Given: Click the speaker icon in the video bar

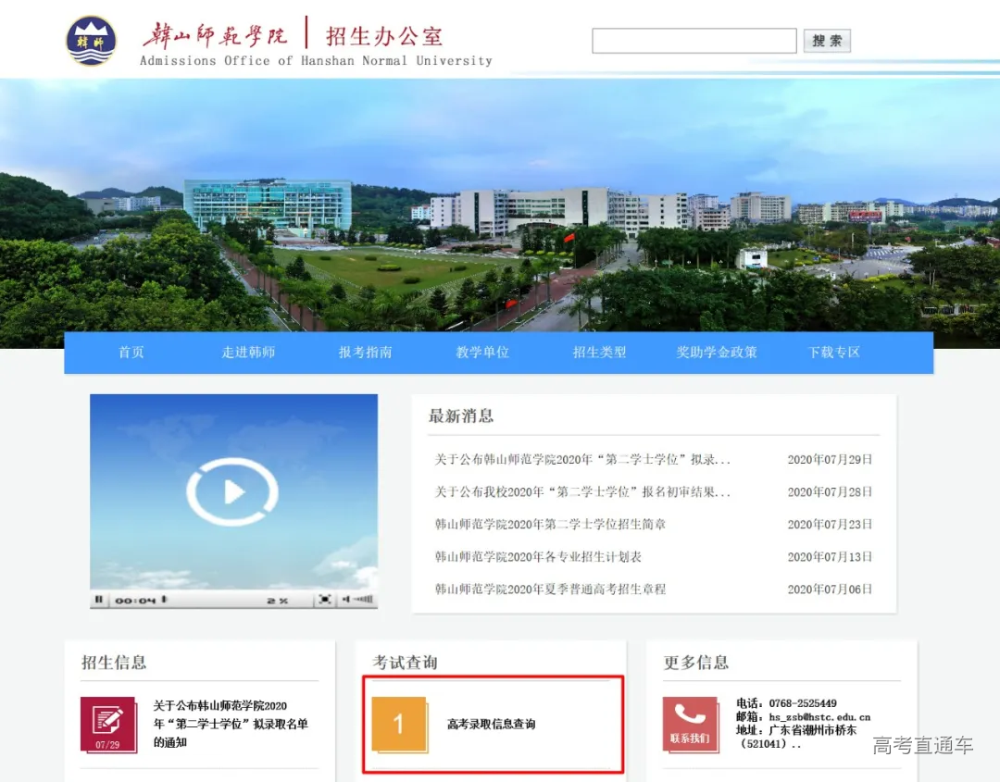Looking at the screenshot, I should [x=345, y=600].
